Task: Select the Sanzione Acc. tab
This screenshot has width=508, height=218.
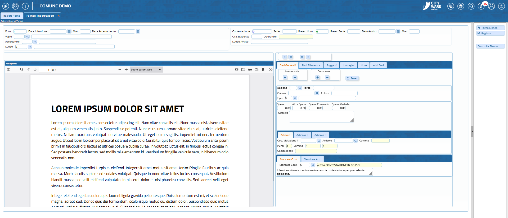Action: click(x=312, y=159)
